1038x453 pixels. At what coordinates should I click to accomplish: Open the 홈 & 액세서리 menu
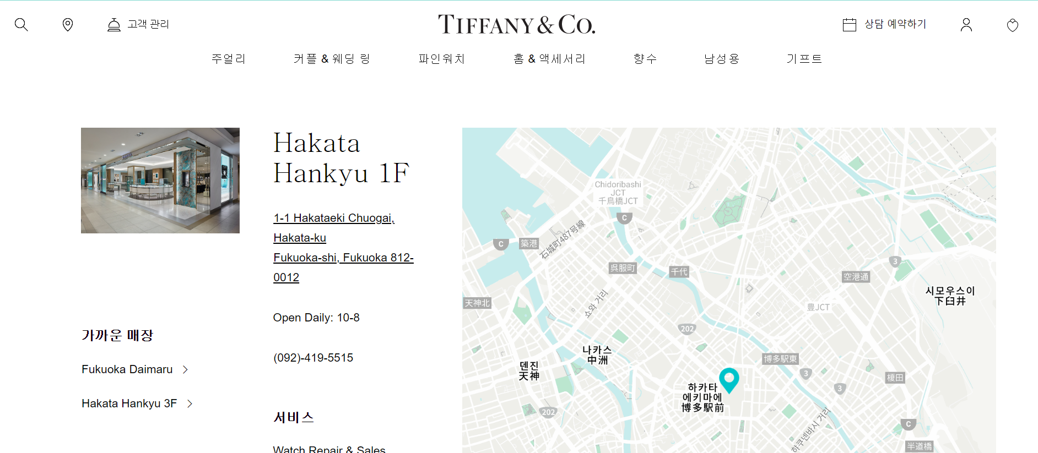(549, 58)
